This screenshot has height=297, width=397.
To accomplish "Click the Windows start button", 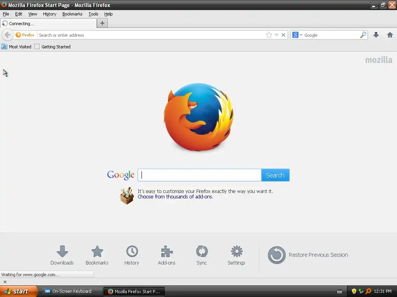I will (x=19, y=291).
